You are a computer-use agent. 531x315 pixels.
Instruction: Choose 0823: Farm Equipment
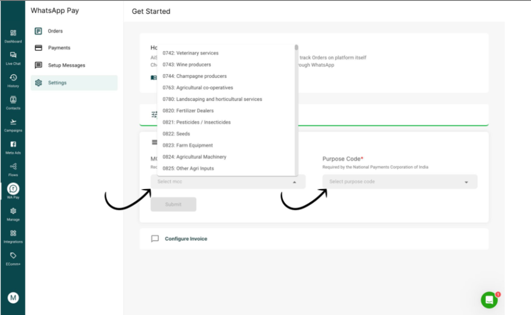coord(226,145)
